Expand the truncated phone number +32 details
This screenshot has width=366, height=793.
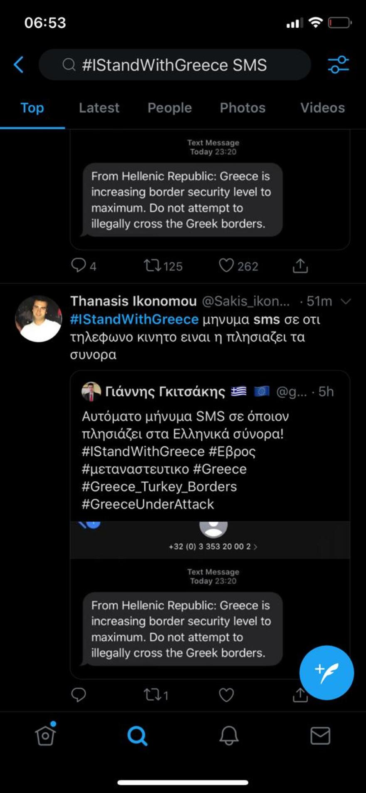coord(213,547)
